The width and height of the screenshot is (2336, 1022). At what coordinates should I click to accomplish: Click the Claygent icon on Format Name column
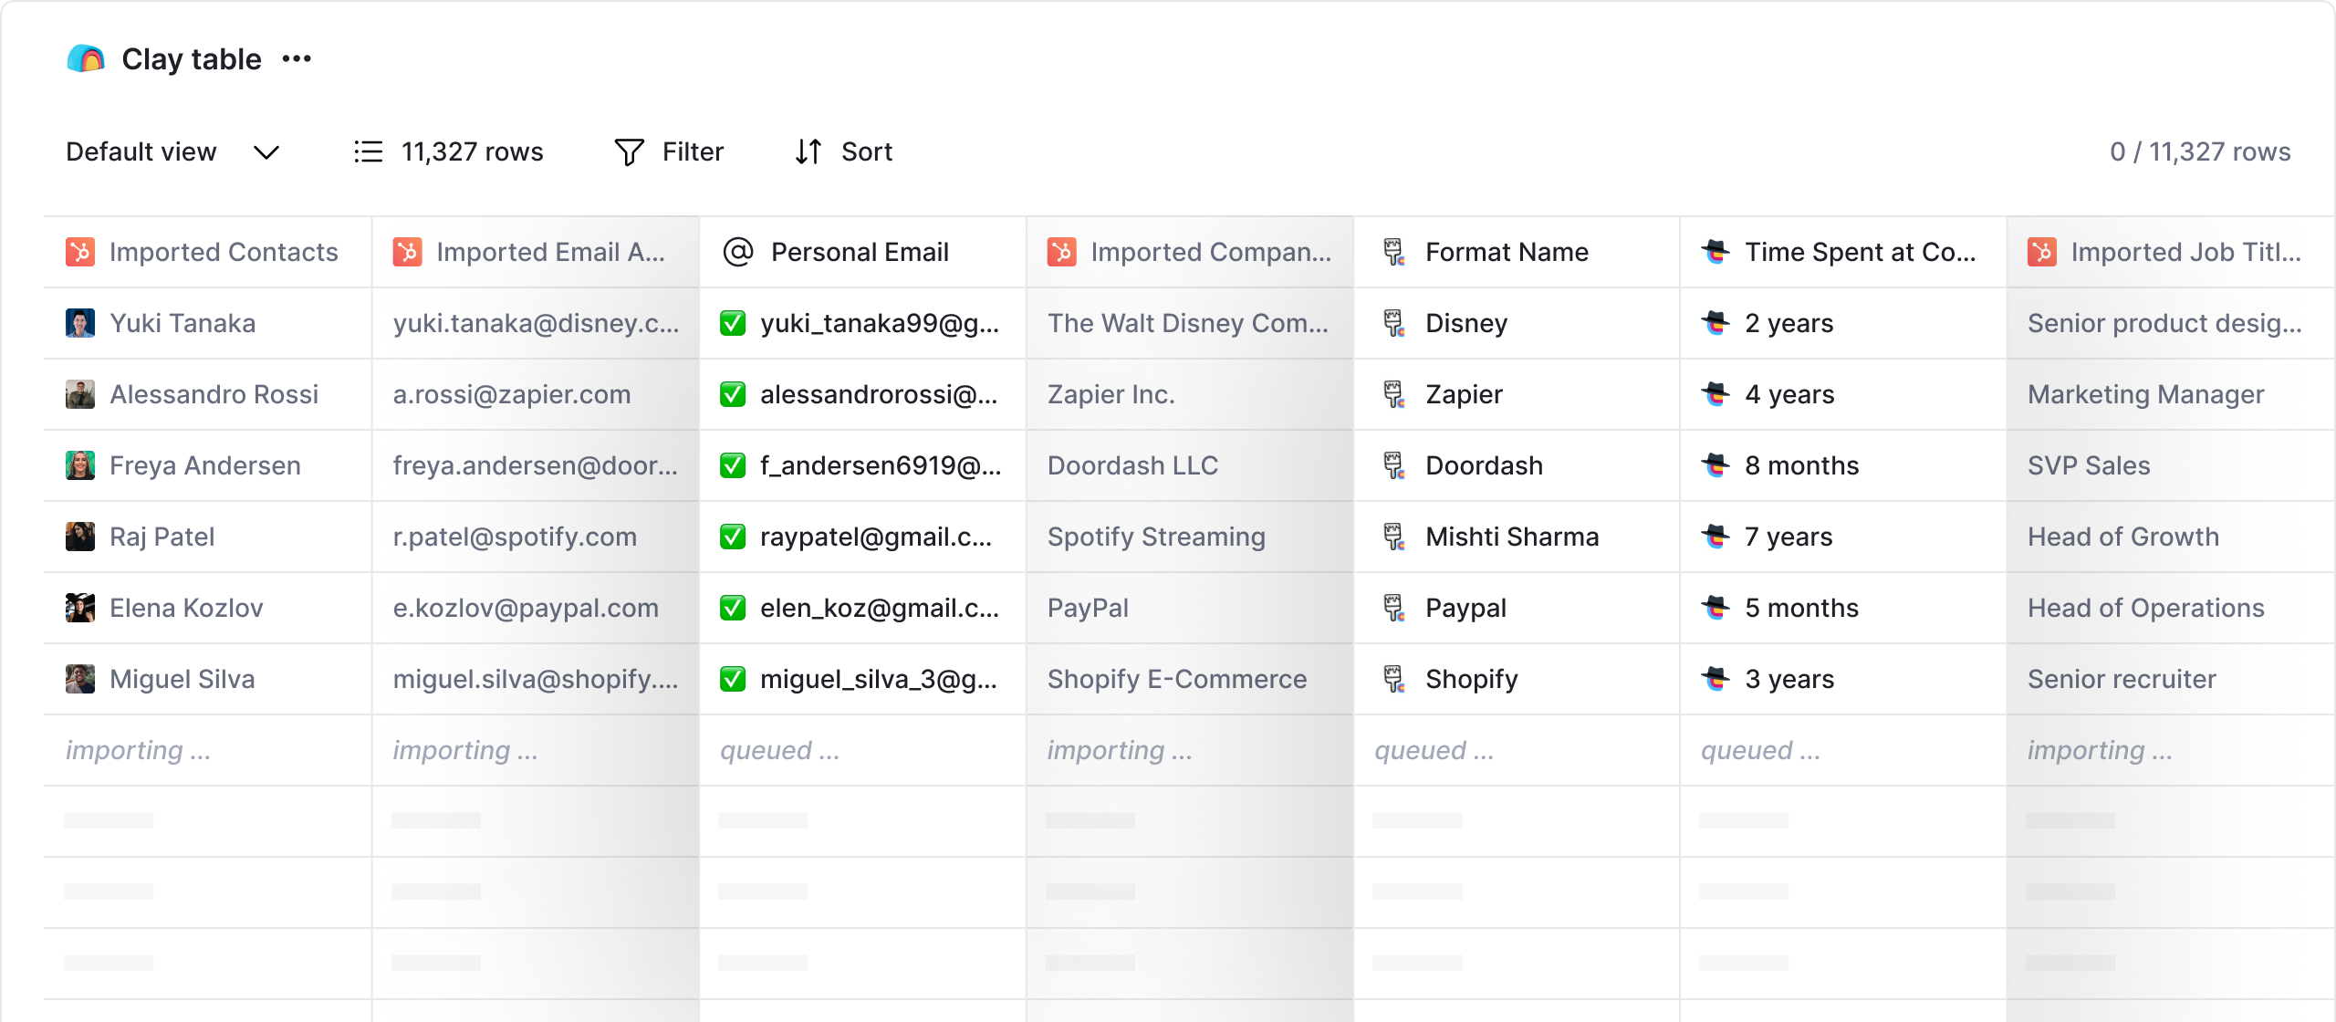click(1392, 252)
